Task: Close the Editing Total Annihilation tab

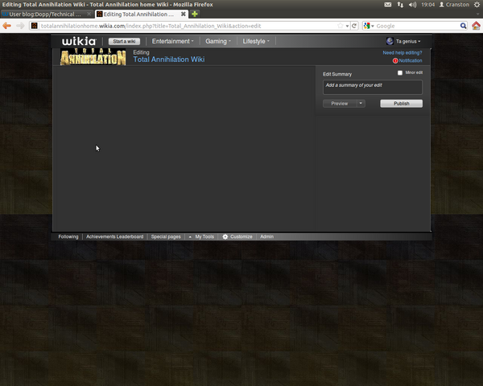Action: (184, 14)
